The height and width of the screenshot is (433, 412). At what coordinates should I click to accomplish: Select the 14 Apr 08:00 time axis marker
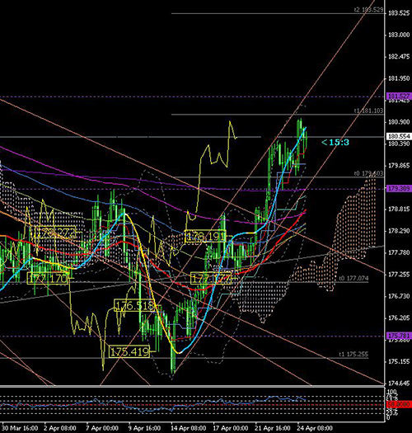(189, 429)
